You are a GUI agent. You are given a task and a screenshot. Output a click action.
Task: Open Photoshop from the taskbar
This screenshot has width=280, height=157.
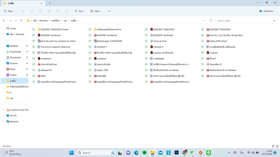177,153
